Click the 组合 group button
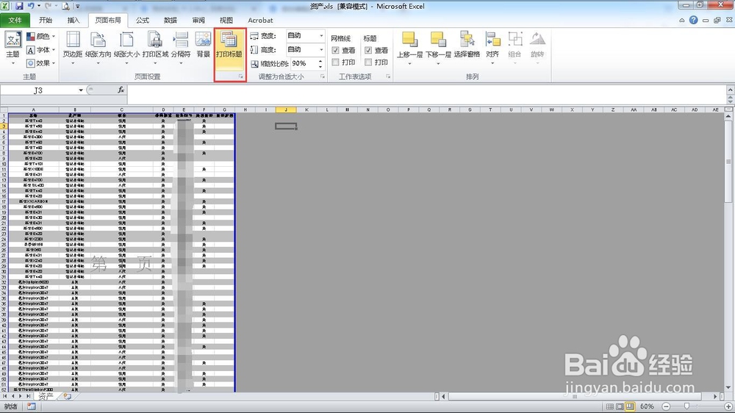The image size is (735, 413). (x=514, y=49)
